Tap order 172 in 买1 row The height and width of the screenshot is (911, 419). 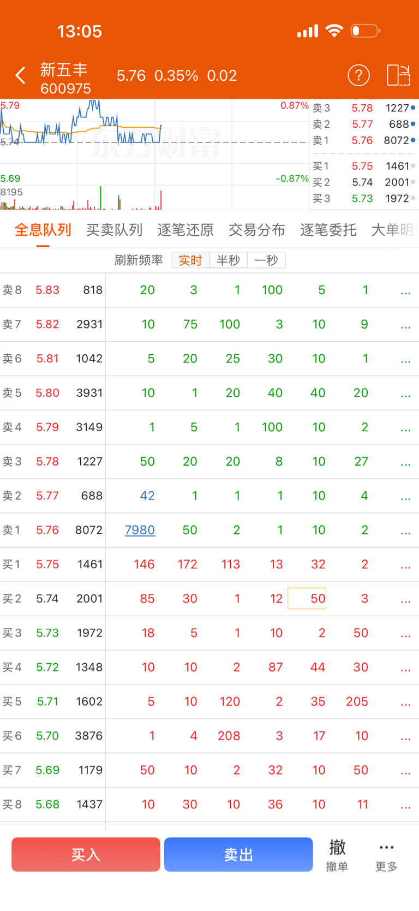point(187,564)
